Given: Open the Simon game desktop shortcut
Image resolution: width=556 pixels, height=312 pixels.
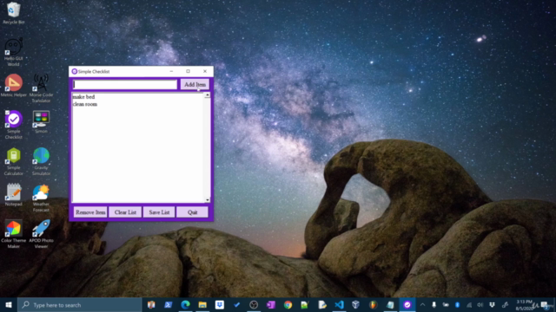Looking at the screenshot, I should (41, 121).
